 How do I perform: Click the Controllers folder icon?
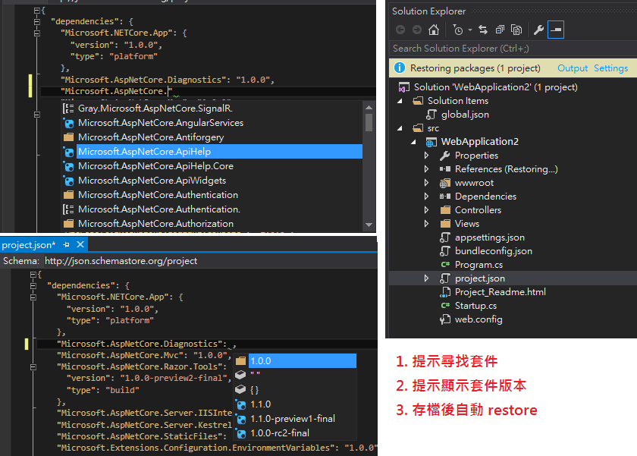445,210
